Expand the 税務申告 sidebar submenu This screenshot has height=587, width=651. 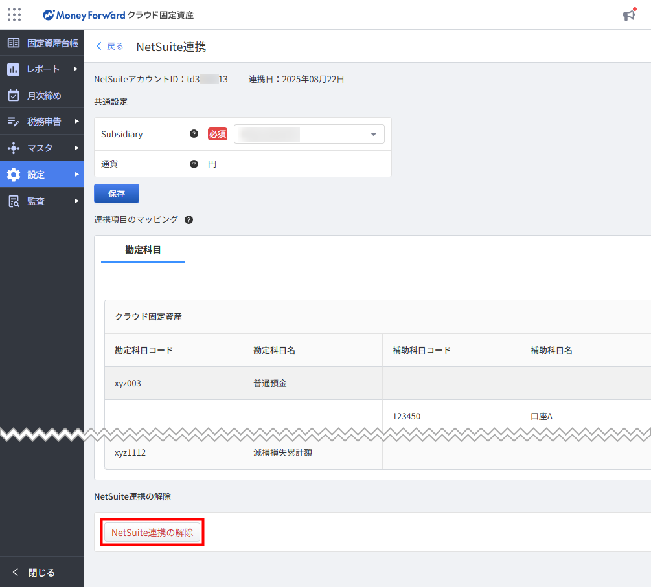42,122
